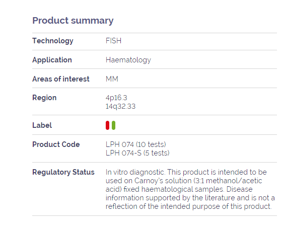Click the Application row label
This screenshot has height=228, width=284.
(x=52, y=60)
